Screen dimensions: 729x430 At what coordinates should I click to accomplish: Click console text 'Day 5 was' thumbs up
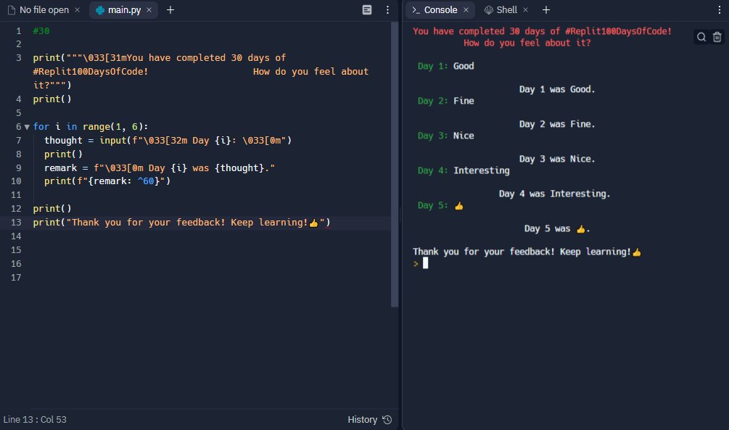click(x=557, y=228)
